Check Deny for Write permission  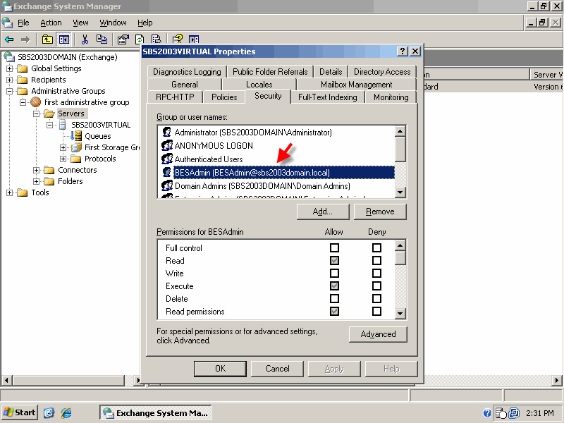pyautogui.click(x=376, y=274)
